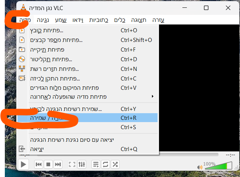The height and width of the screenshot is (177, 240).
Task: Toggle the playlist view
Action: (x=96, y=164)
